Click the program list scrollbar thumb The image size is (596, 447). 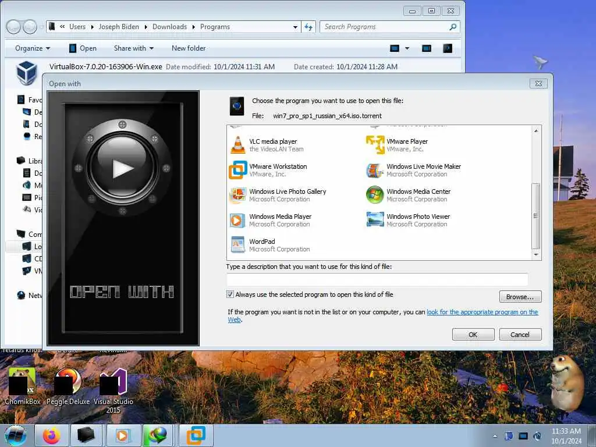535,216
